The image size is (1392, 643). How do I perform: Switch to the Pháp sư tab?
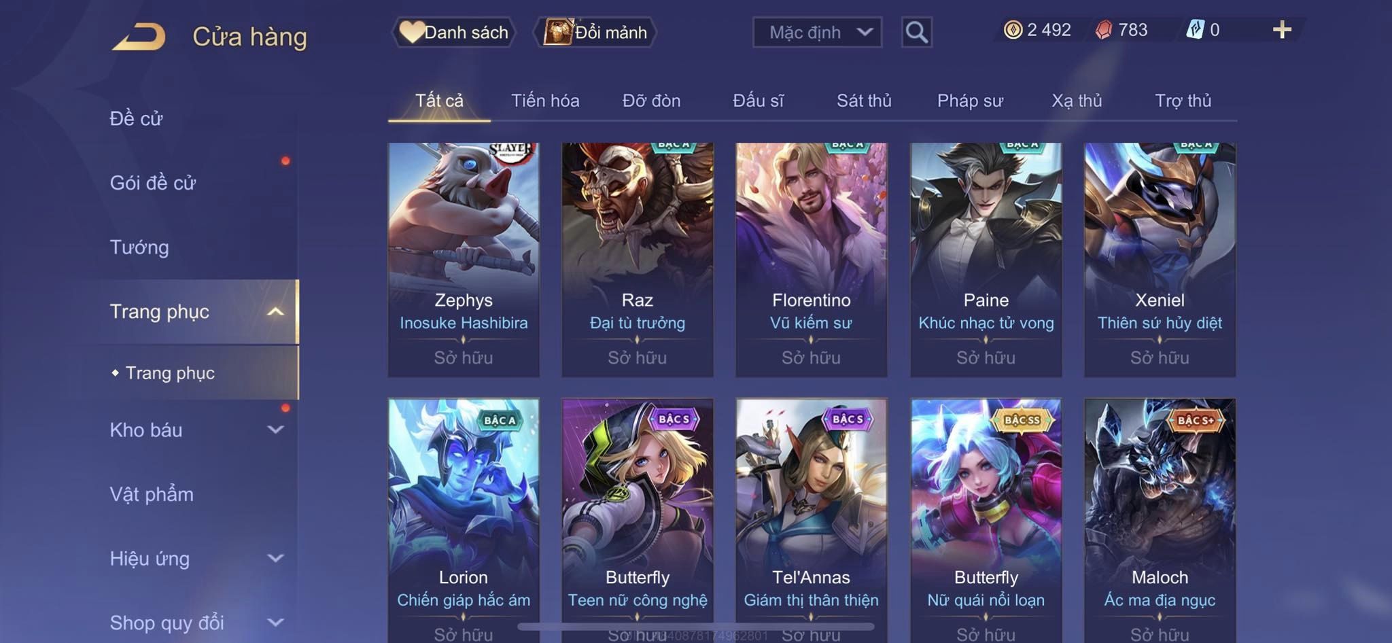tap(970, 101)
